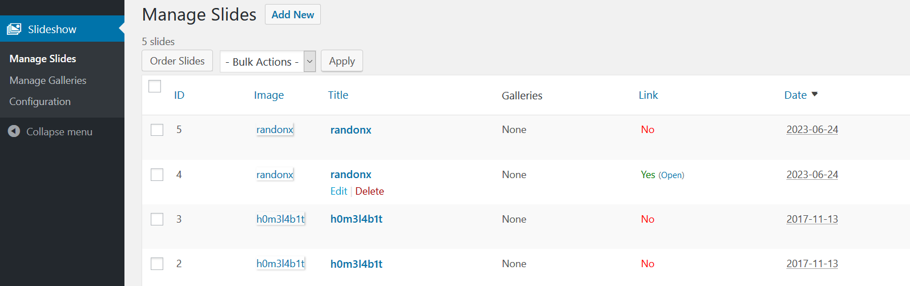Go to Configuration menu item
This screenshot has width=910, height=286.
40,102
